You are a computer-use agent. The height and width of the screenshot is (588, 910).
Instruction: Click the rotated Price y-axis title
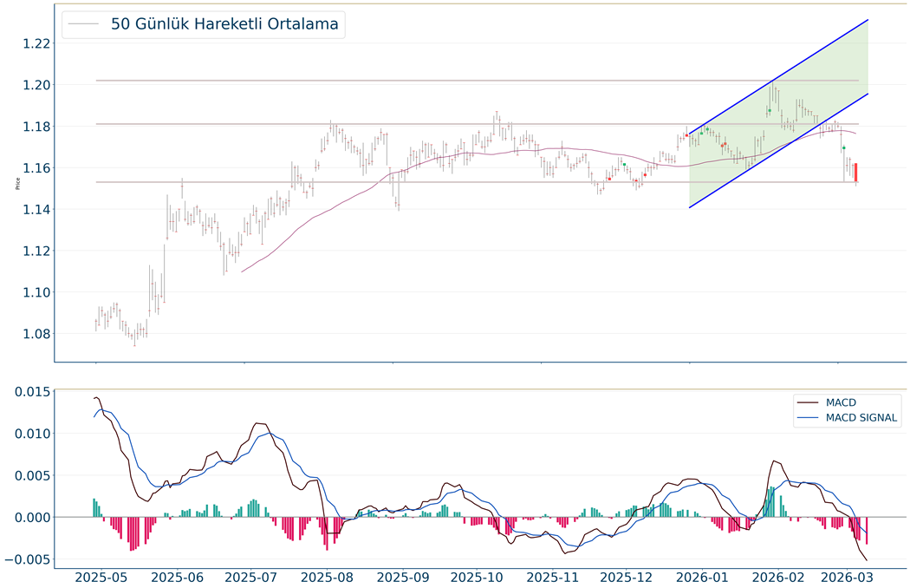pyautogui.click(x=17, y=184)
